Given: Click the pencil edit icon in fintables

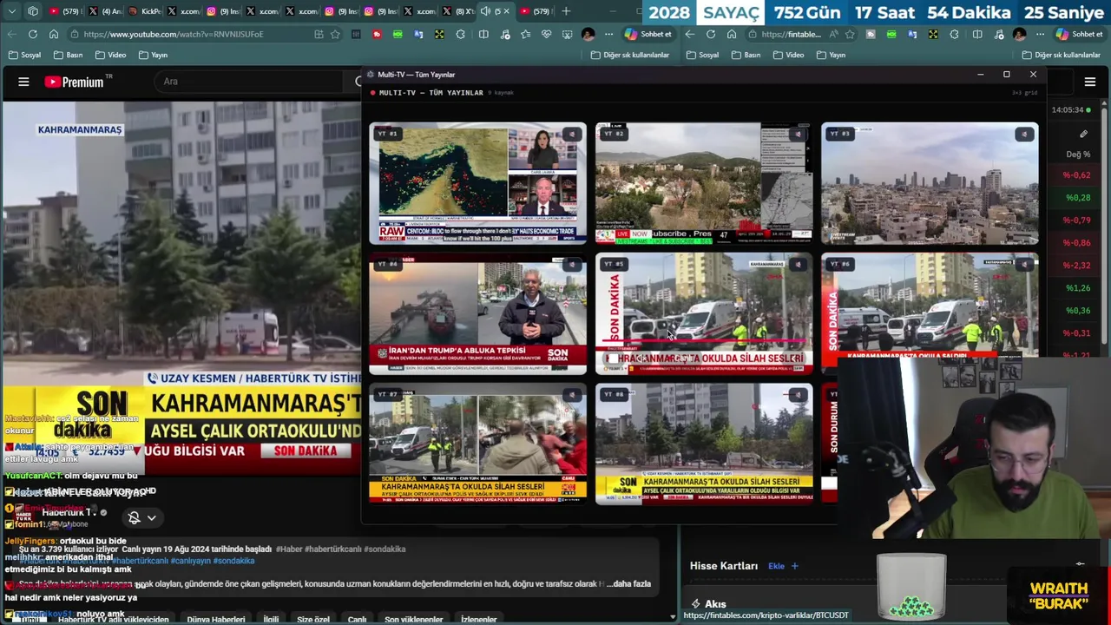Looking at the screenshot, I should point(1083,134).
